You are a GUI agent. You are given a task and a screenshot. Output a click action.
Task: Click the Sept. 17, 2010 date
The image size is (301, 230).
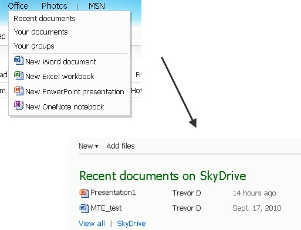pyautogui.click(x=257, y=208)
